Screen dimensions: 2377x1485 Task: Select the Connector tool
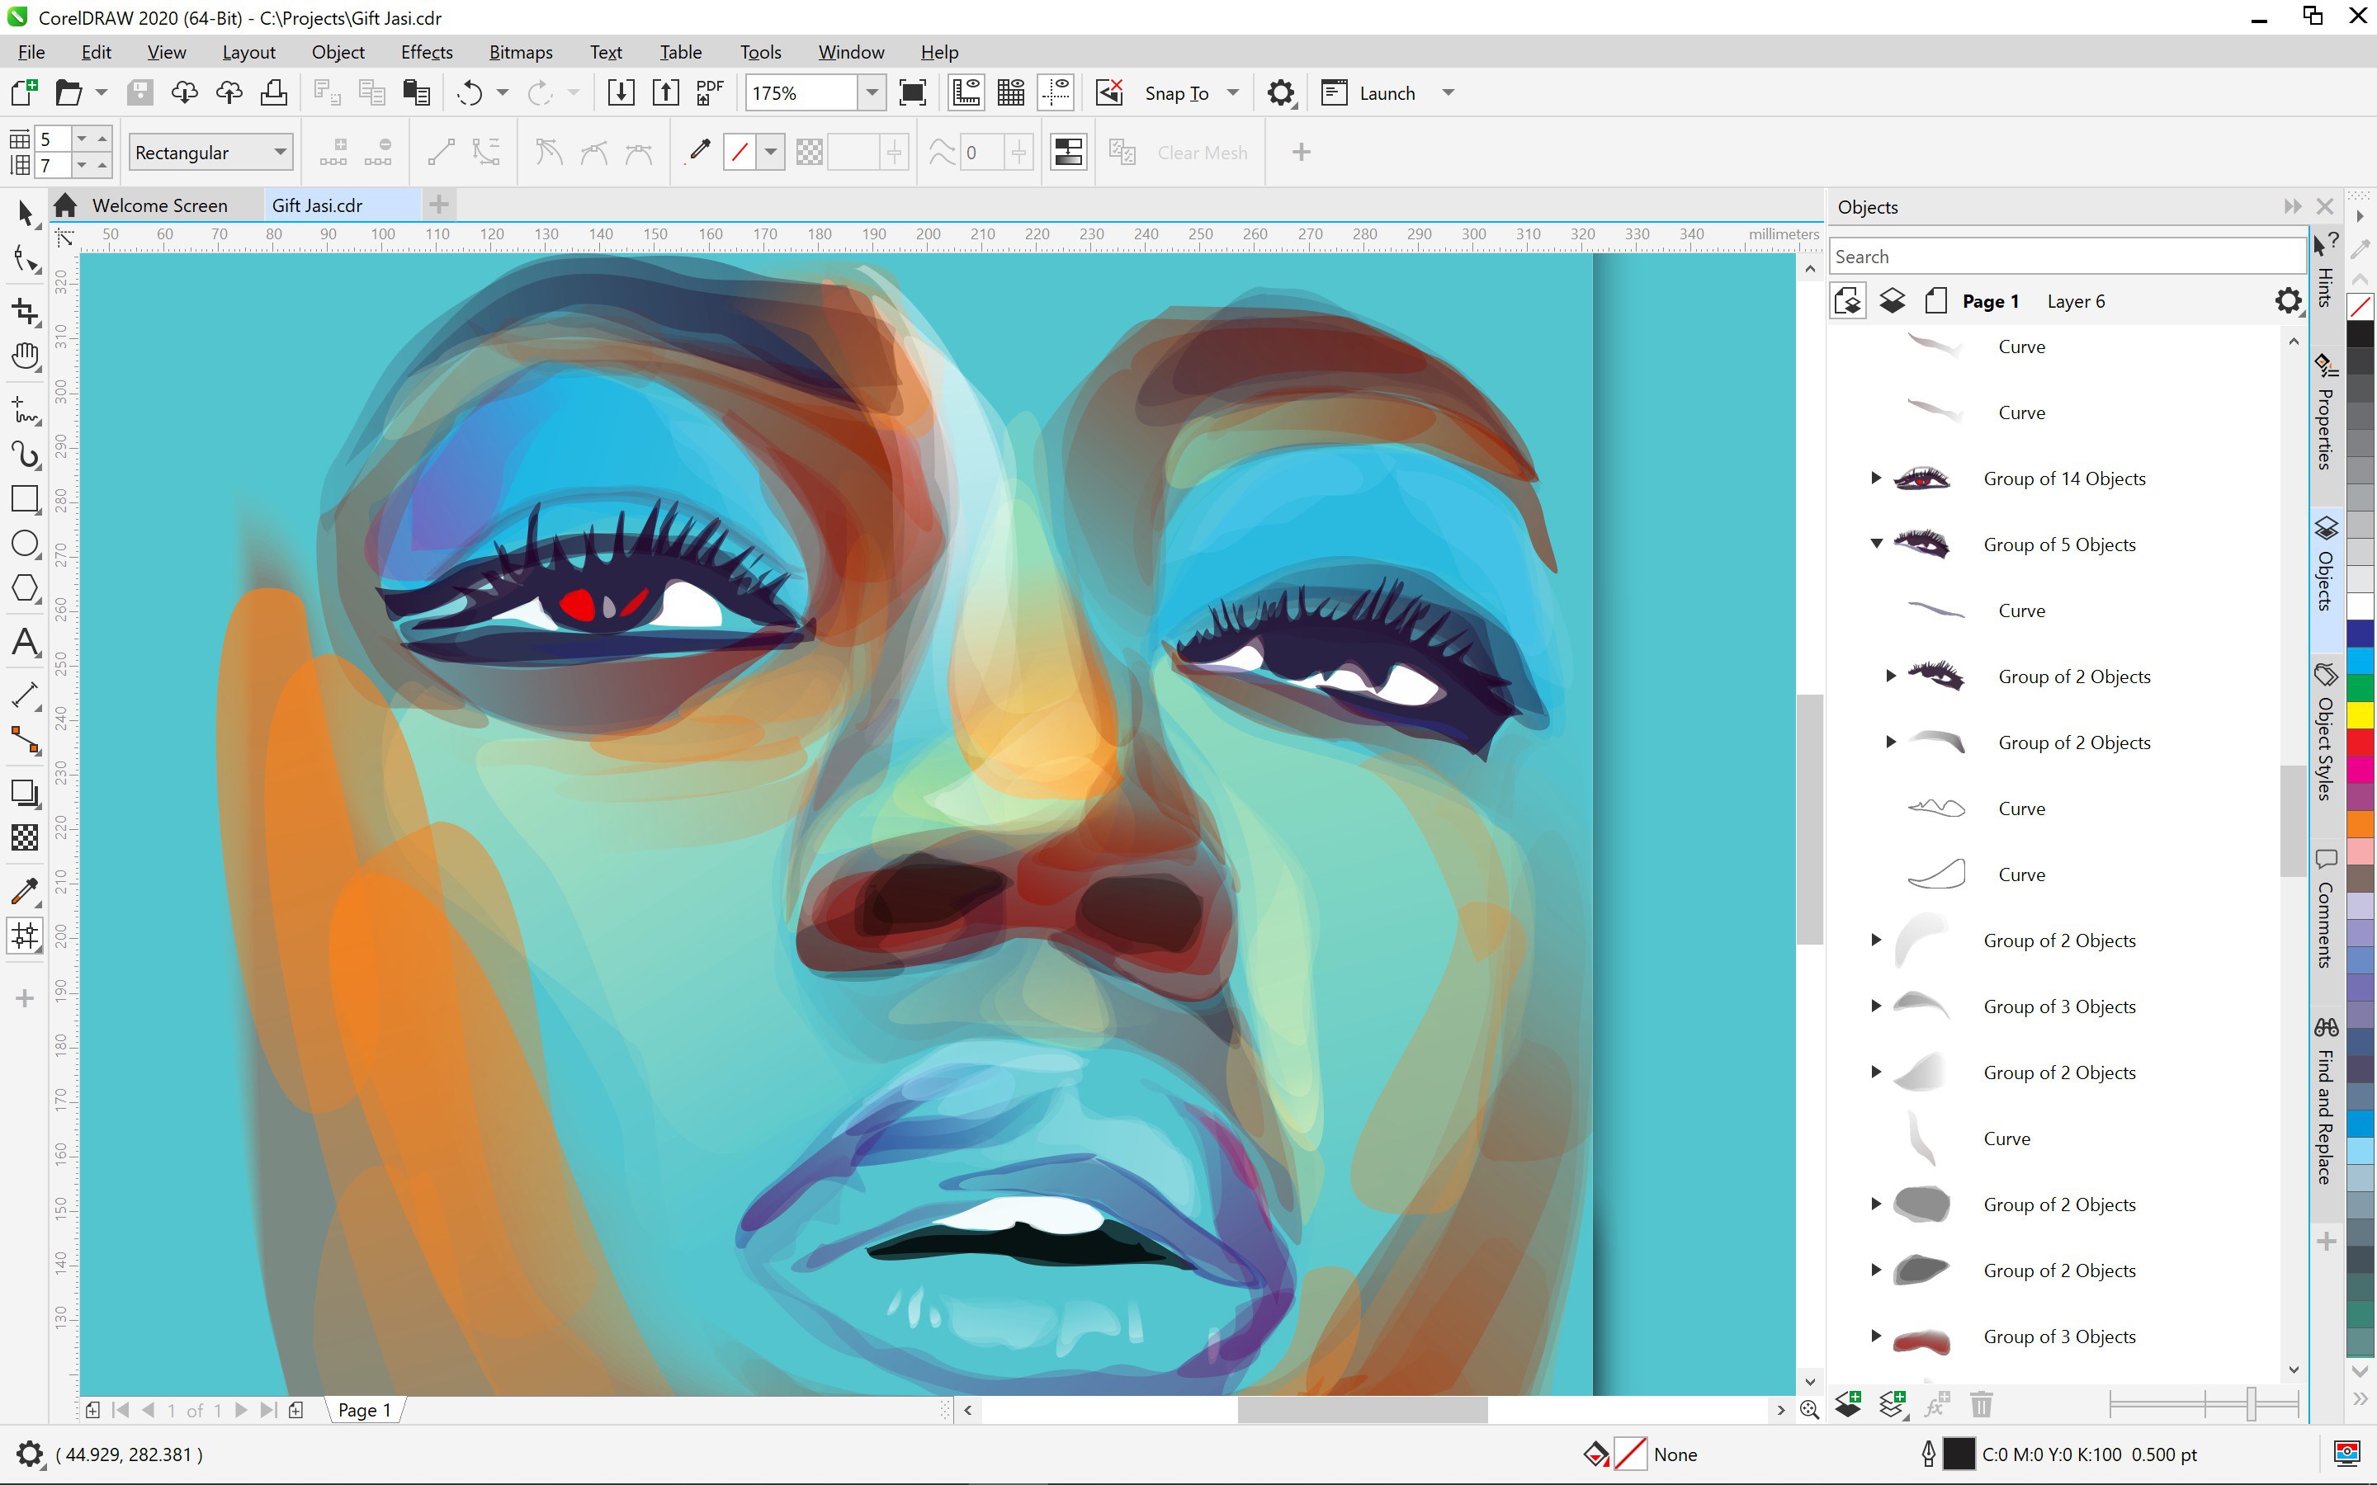pos(26,741)
